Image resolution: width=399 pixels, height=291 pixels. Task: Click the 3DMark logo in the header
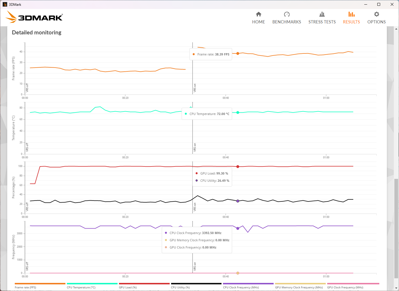pos(34,17)
